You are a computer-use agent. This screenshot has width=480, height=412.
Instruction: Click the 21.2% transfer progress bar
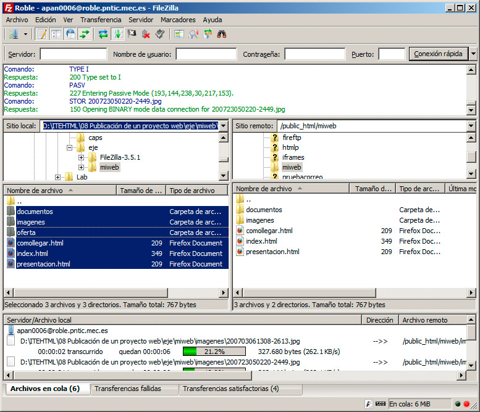pos(214,352)
